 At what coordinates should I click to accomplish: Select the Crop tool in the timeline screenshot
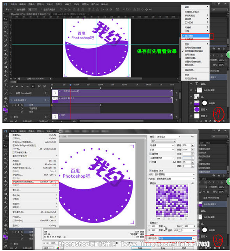coord(6,36)
